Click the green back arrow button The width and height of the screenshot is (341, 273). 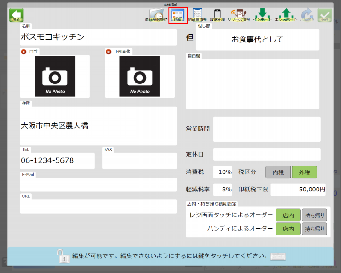point(16,15)
